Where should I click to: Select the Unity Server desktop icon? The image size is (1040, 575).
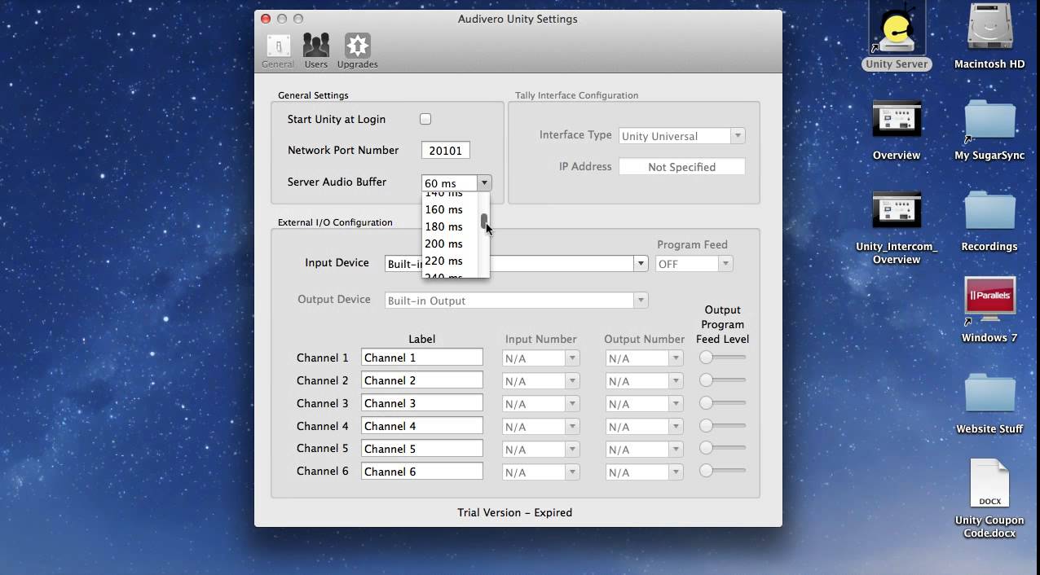[897, 37]
